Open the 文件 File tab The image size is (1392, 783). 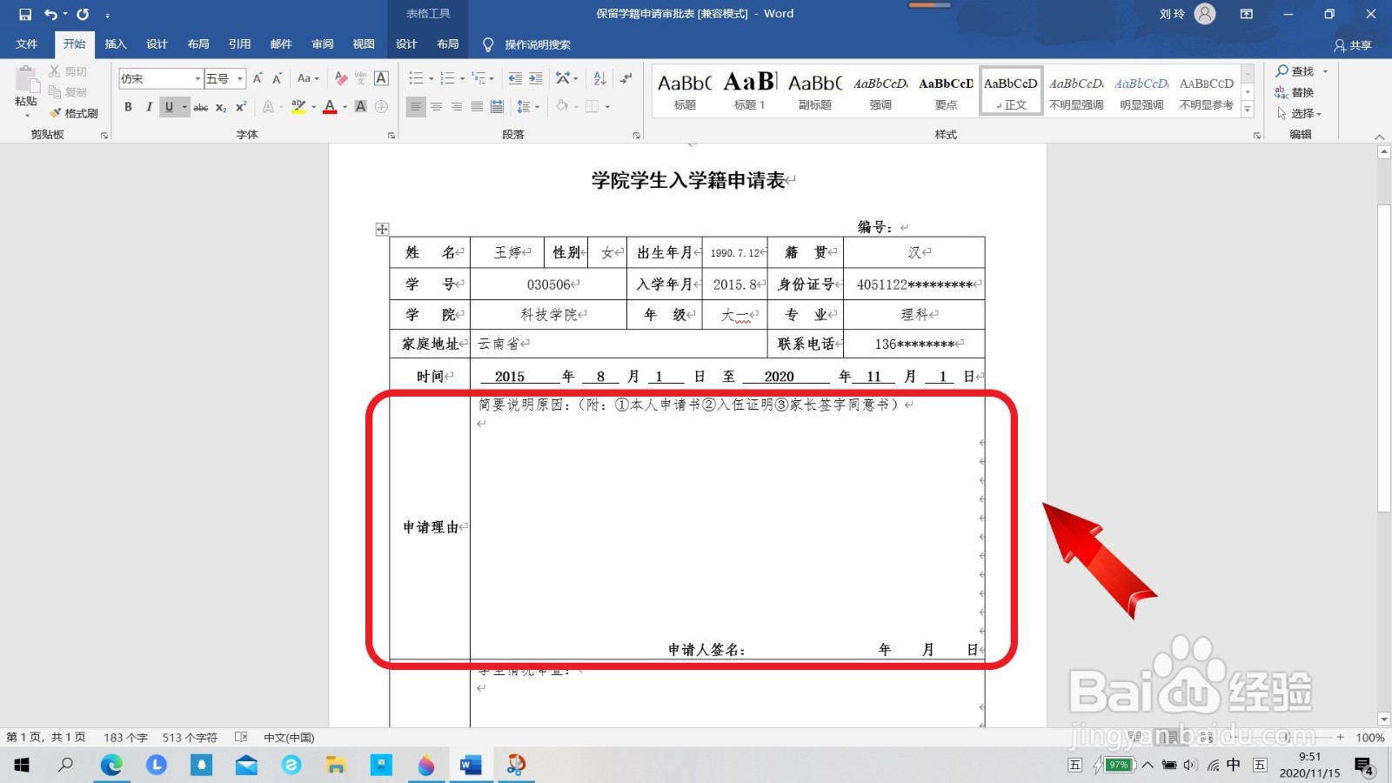pos(27,44)
